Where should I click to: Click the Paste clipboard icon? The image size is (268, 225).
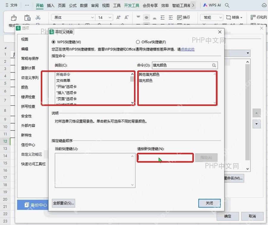pos(27,18)
